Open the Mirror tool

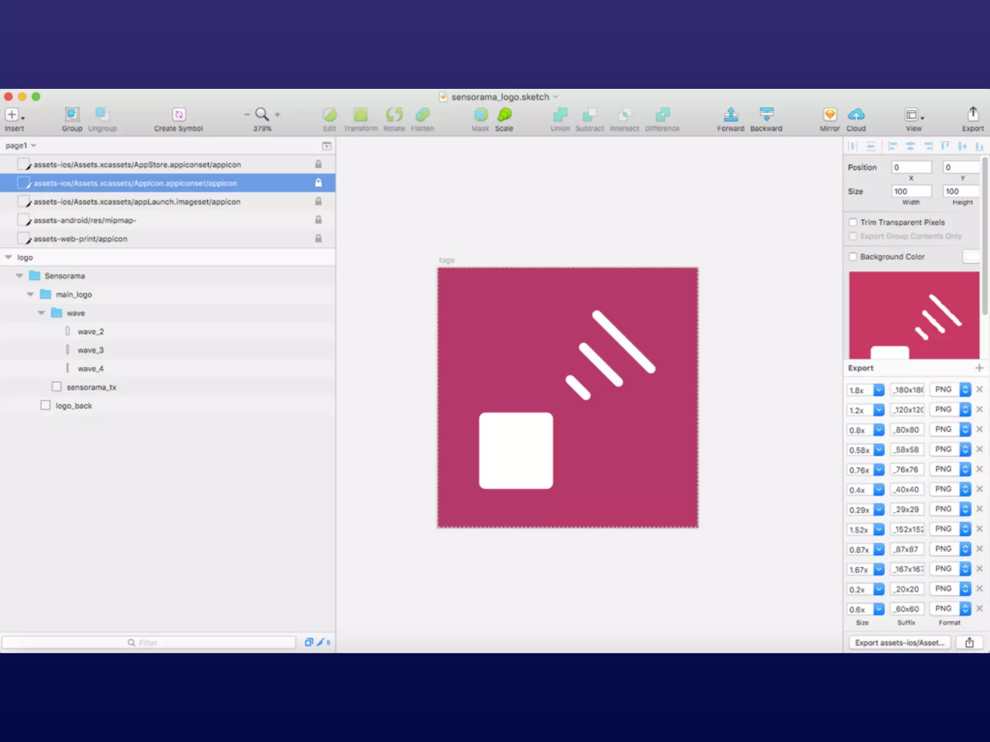(830, 114)
